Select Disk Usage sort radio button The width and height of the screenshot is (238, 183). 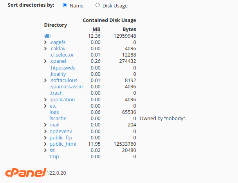[x=97, y=5]
